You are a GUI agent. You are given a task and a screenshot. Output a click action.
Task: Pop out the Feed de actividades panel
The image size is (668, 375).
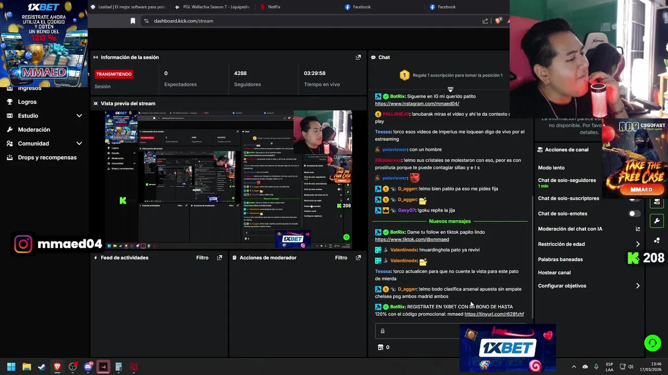[x=219, y=258]
